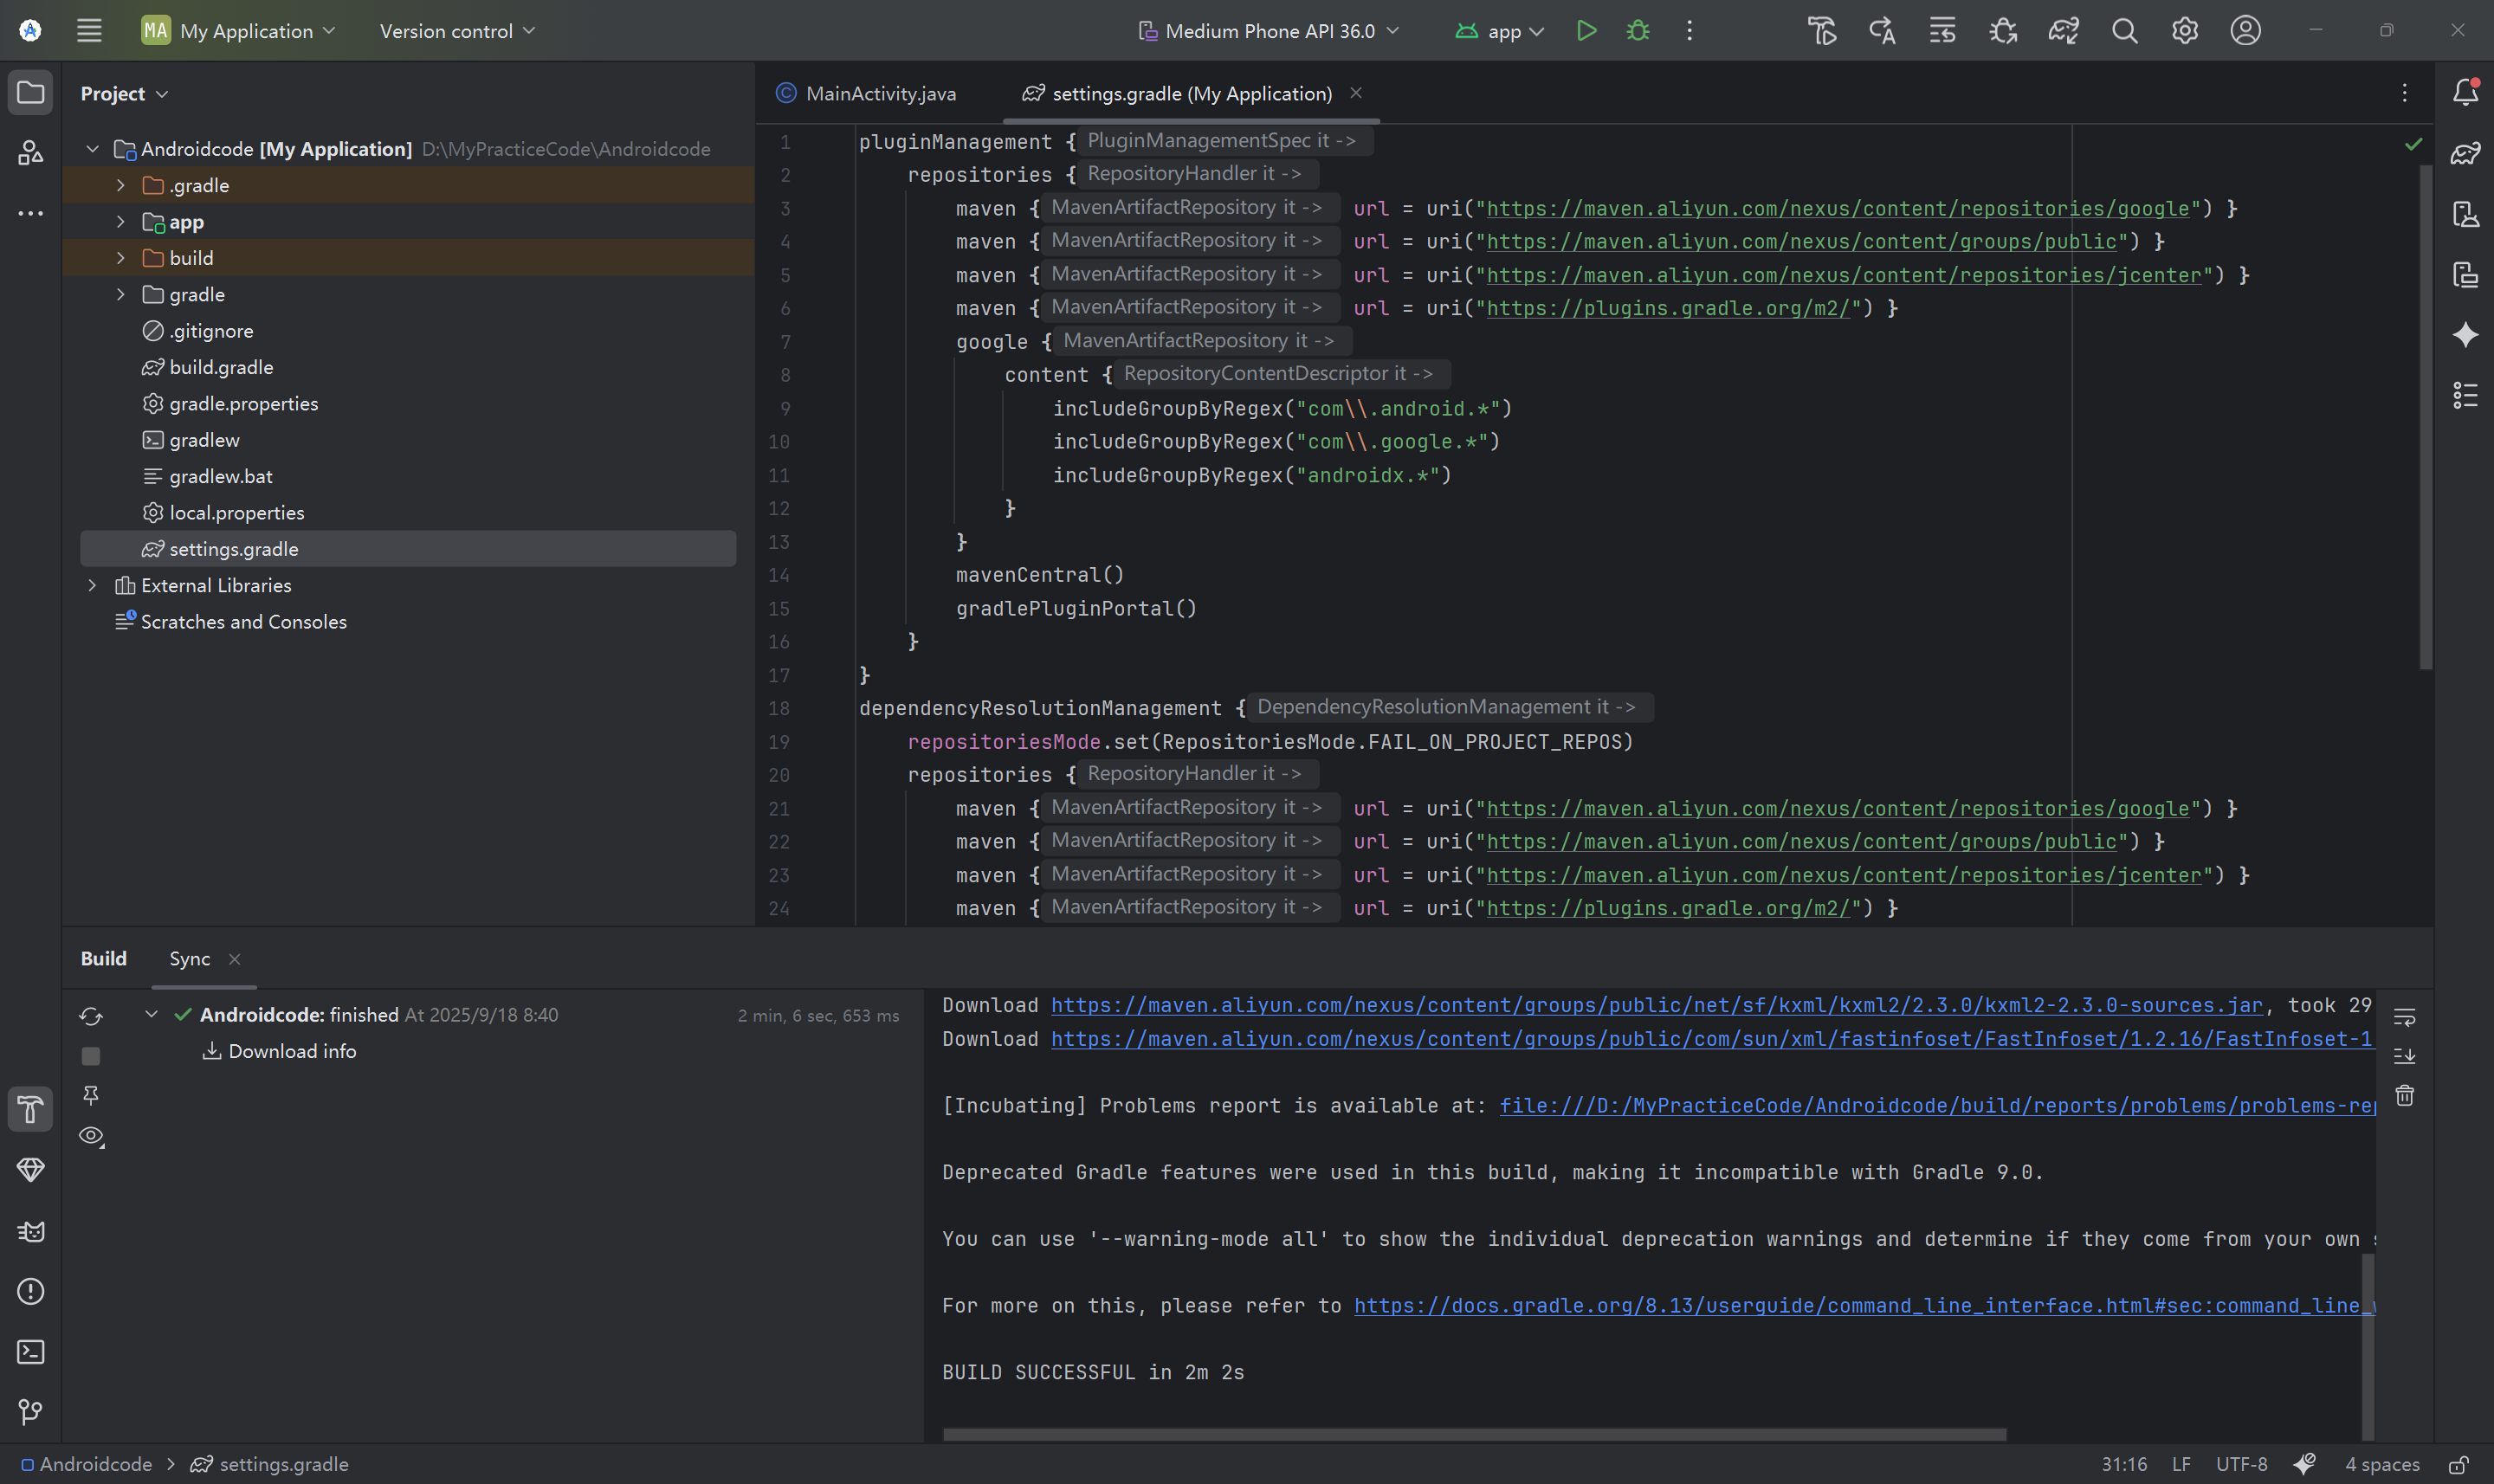Open the Terminal tool window
This screenshot has height=1484, width=2494.
[x=31, y=1352]
